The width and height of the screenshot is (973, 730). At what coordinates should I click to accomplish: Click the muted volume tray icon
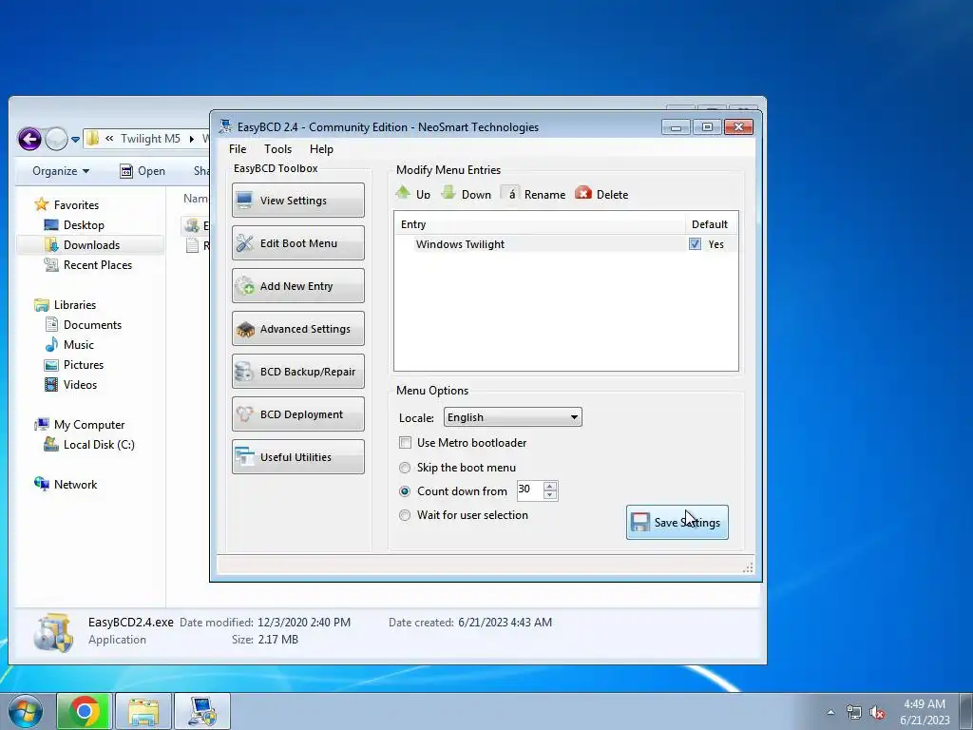[877, 712]
